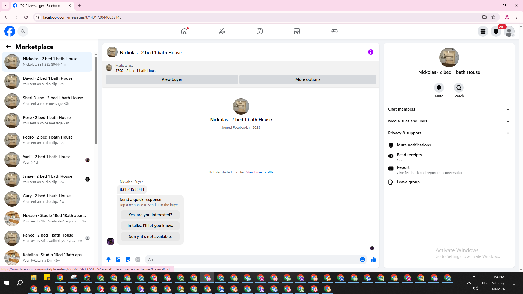Screen dimensions: 523x294
Task: Open the Facebook logo home link
Action: click(10, 31)
